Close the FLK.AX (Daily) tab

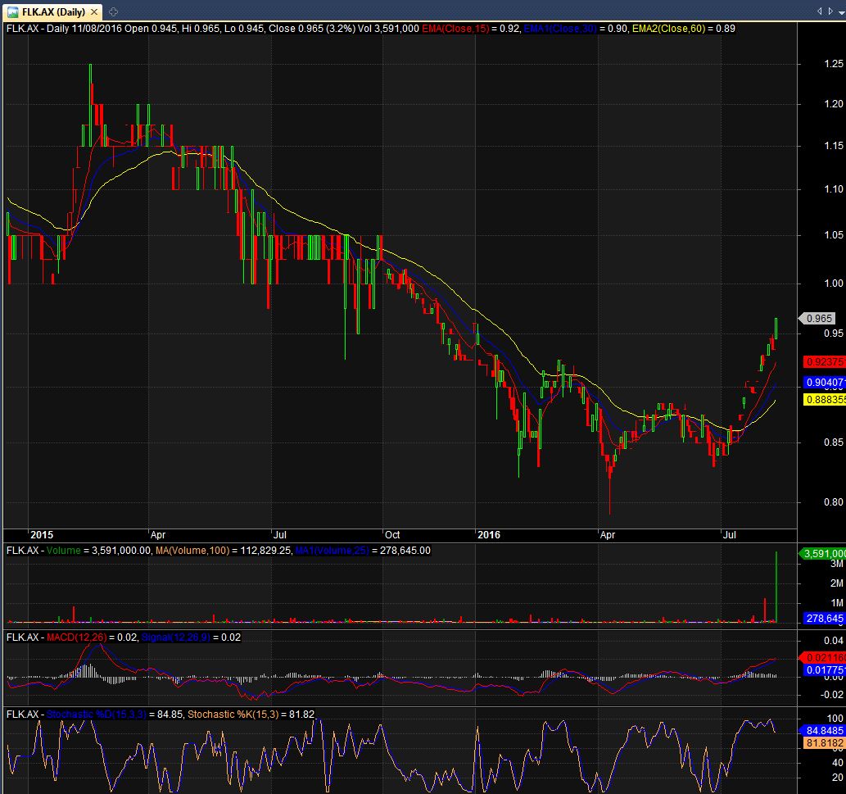tap(94, 11)
